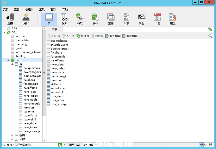Select the gamelog database in tree
The width and height of the screenshot is (216, 149).
pos(21,44)
